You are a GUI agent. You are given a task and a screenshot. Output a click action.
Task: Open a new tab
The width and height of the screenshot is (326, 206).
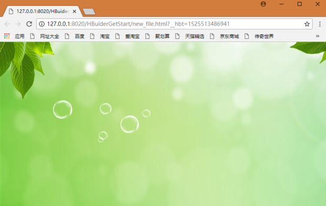89,12
